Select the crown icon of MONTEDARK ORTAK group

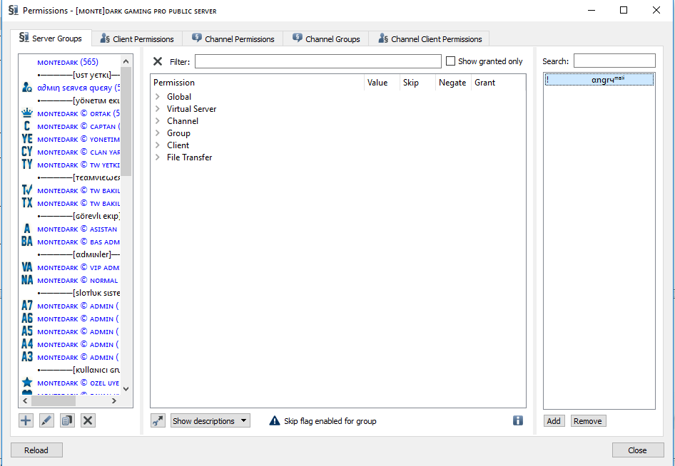(x=27, y=113)
